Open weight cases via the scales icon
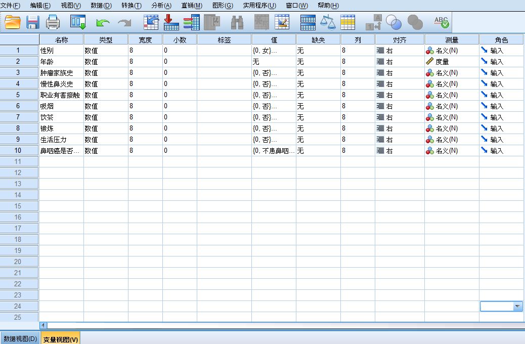This screenshot has height=344, width=525. 328,22
